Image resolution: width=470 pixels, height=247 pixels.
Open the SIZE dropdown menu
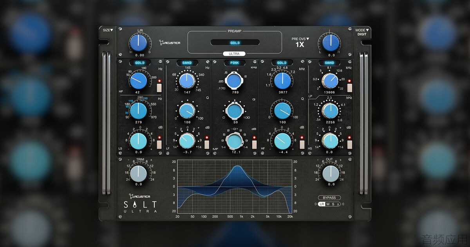(108, 30)
